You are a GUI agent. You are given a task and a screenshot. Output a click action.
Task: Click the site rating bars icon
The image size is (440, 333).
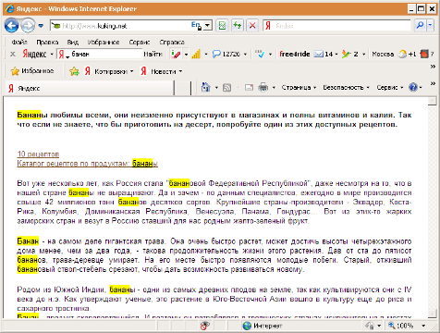[x=196, y=55]
